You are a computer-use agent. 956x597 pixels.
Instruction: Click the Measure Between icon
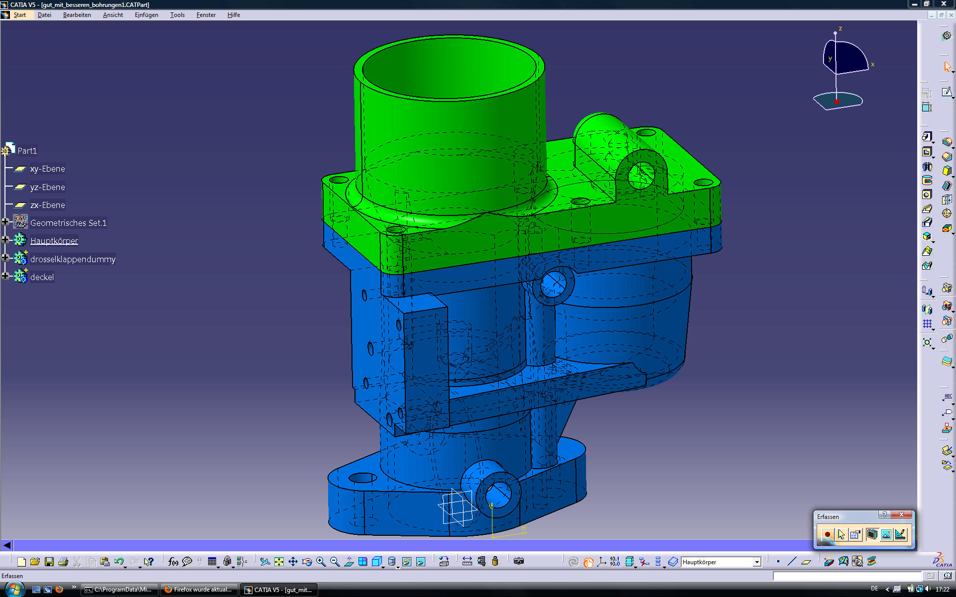pos(467,561)
